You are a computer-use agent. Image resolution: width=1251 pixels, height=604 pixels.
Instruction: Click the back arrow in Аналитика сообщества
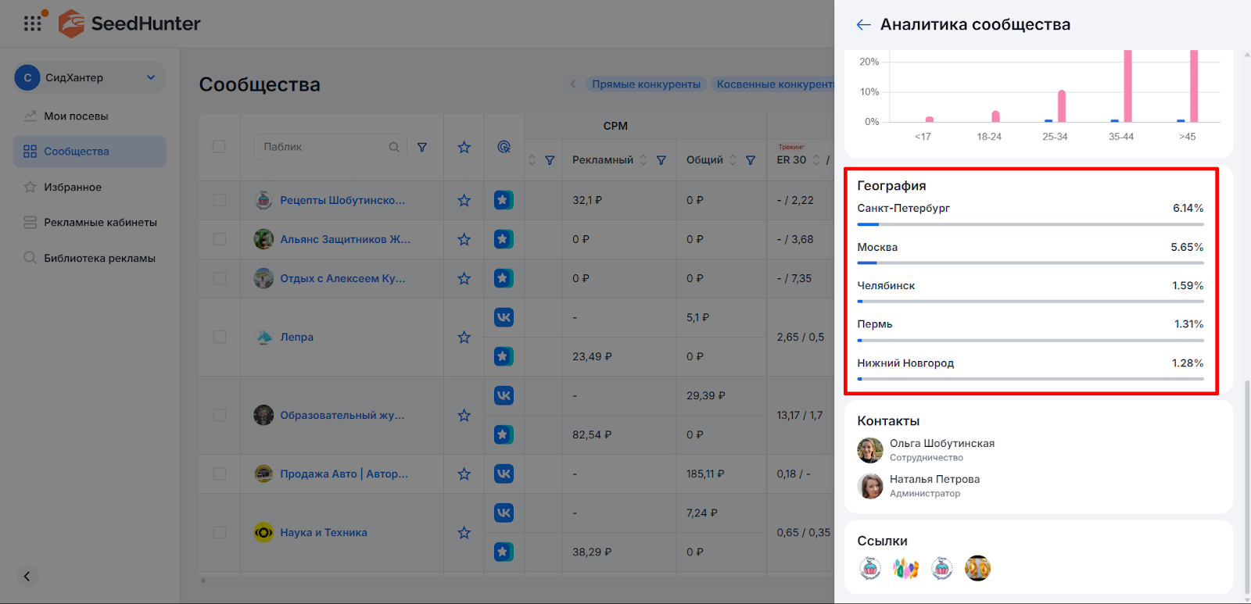point(863,25)
